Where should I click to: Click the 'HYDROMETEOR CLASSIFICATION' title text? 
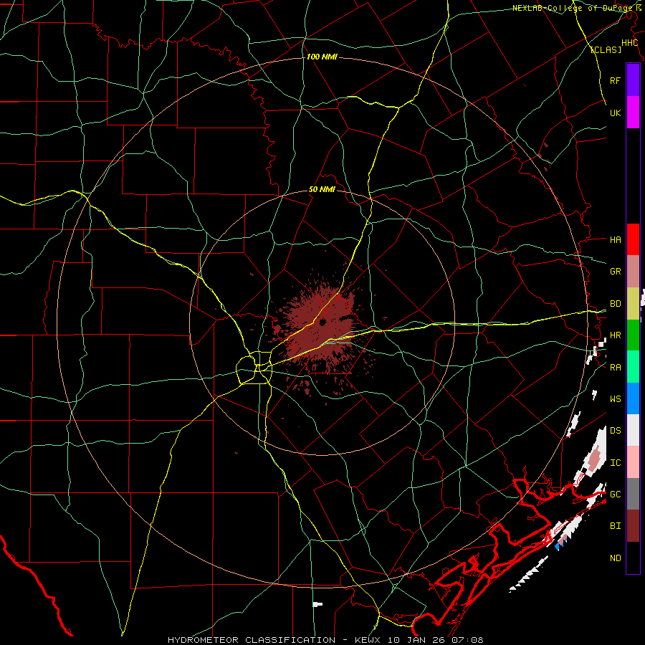point(252,640)
